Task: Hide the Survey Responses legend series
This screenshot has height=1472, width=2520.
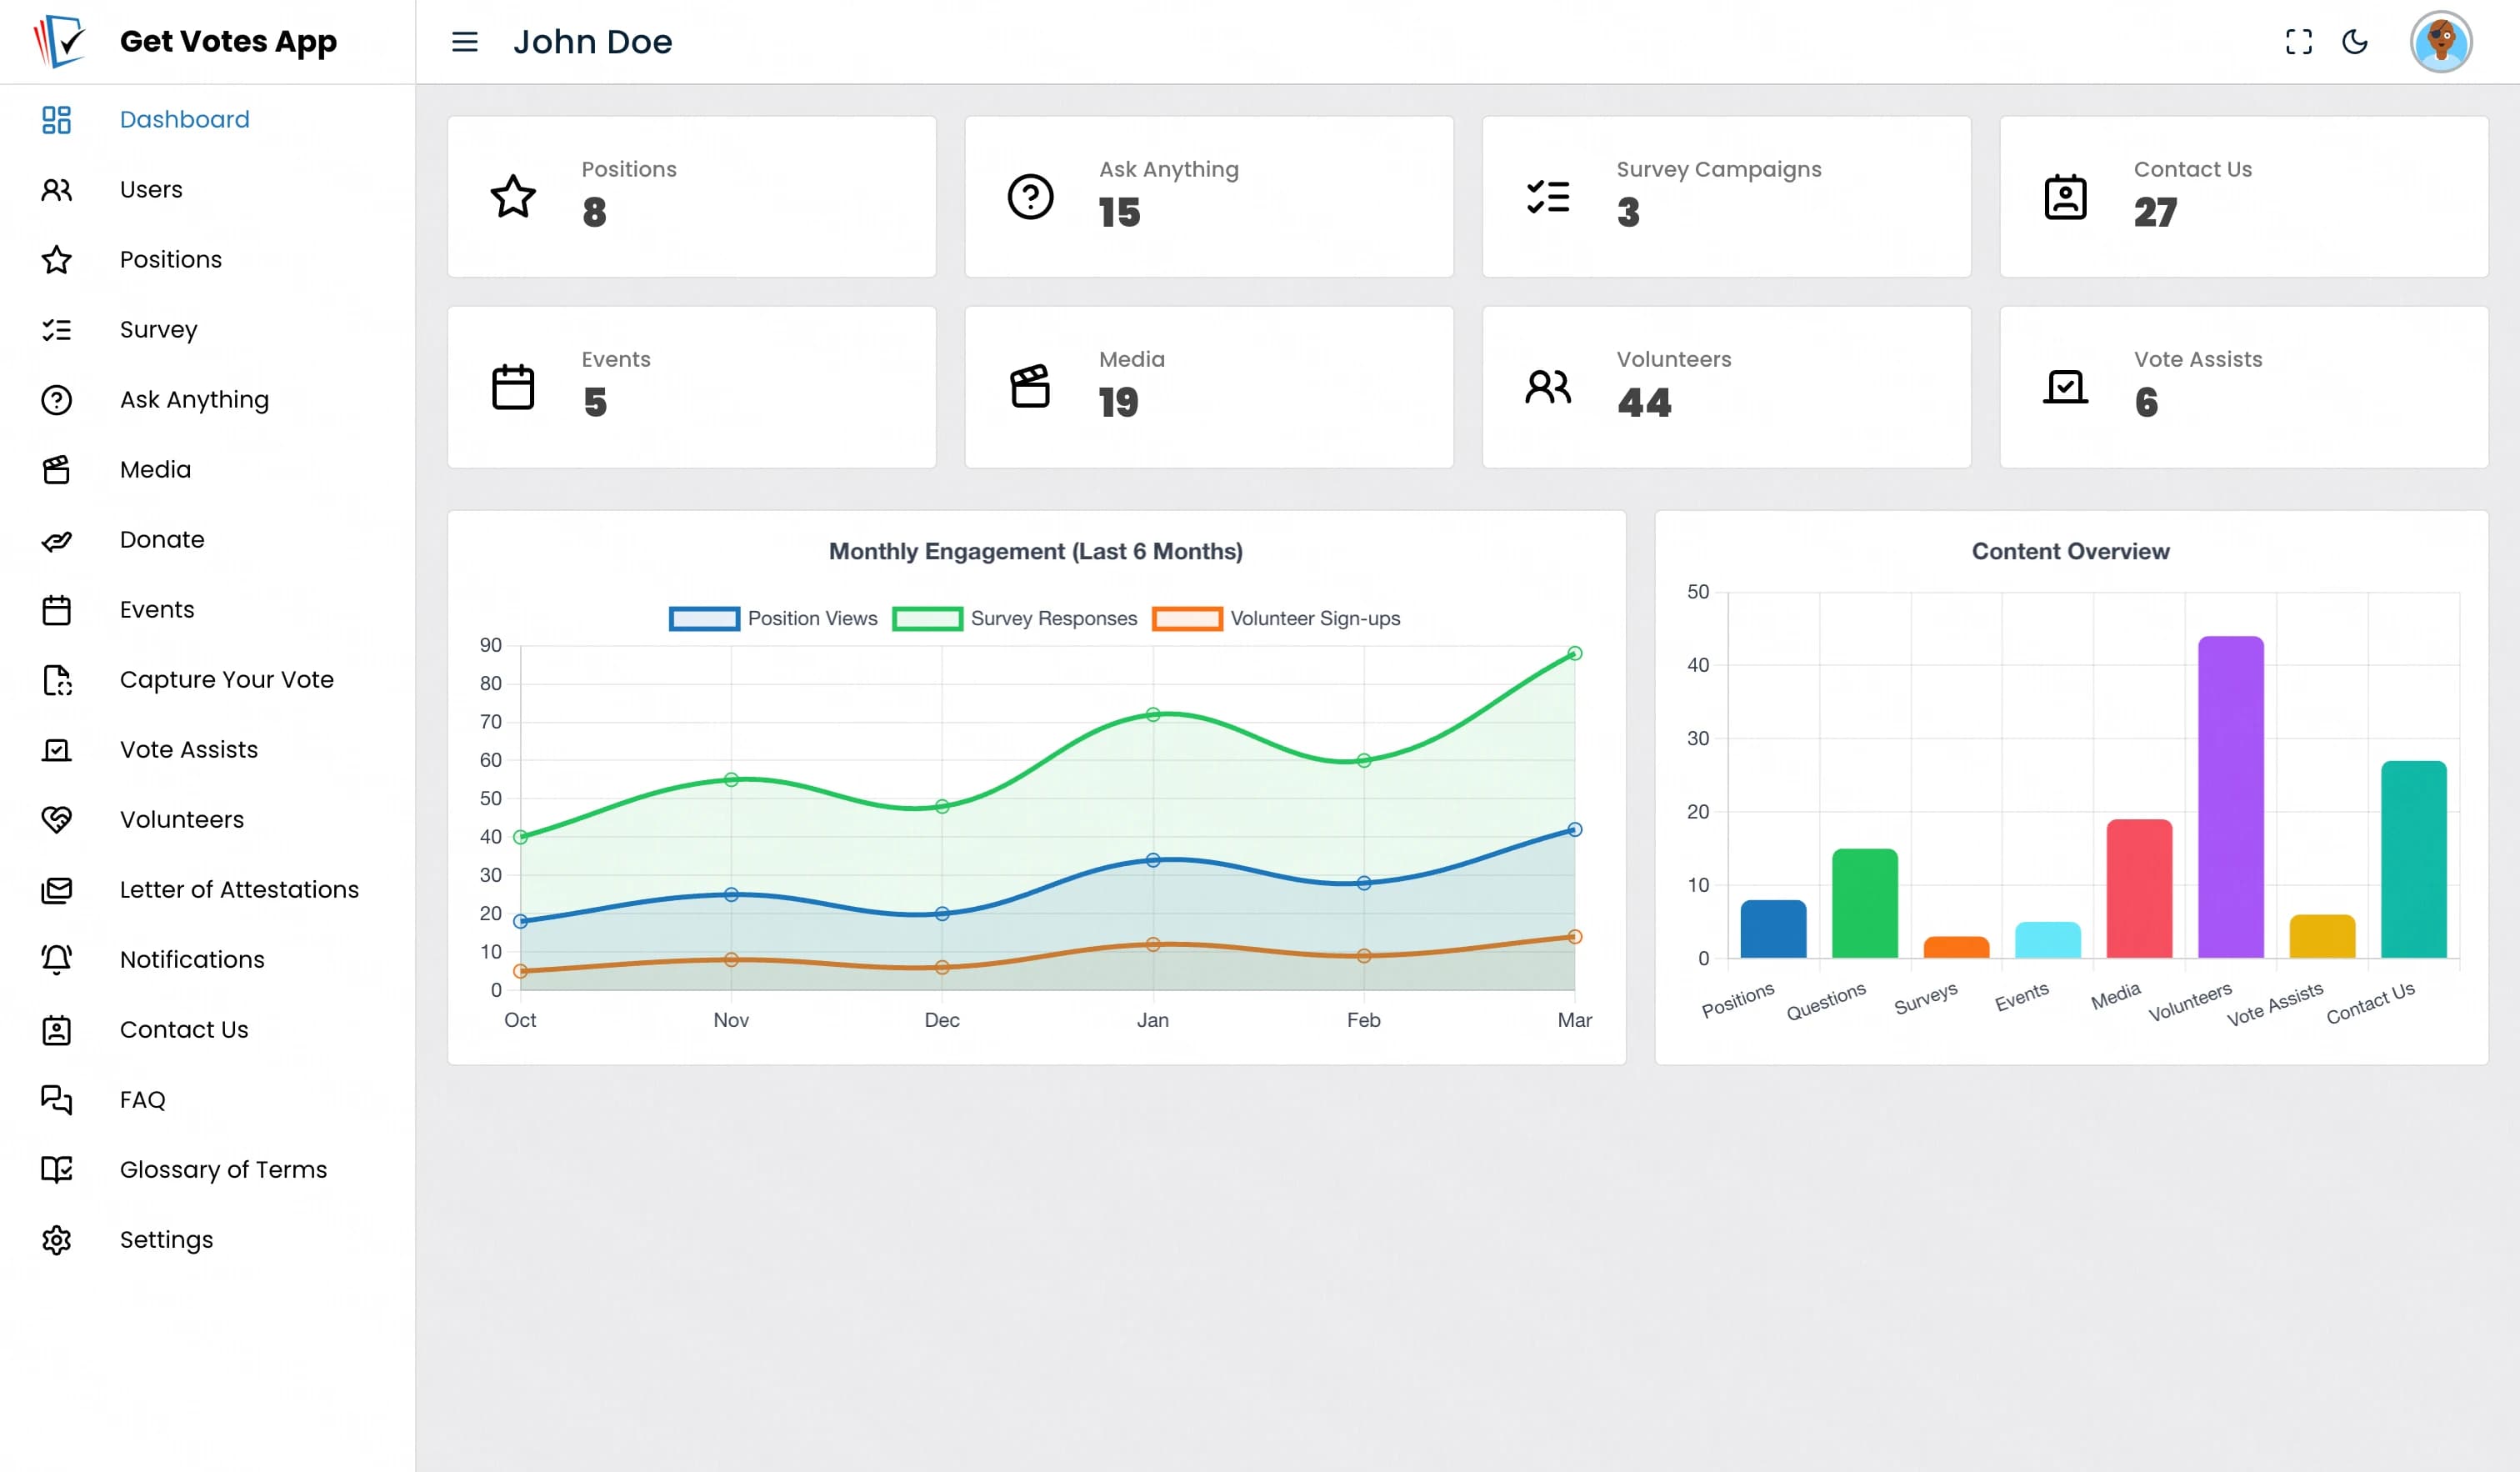Action: 1015,619
